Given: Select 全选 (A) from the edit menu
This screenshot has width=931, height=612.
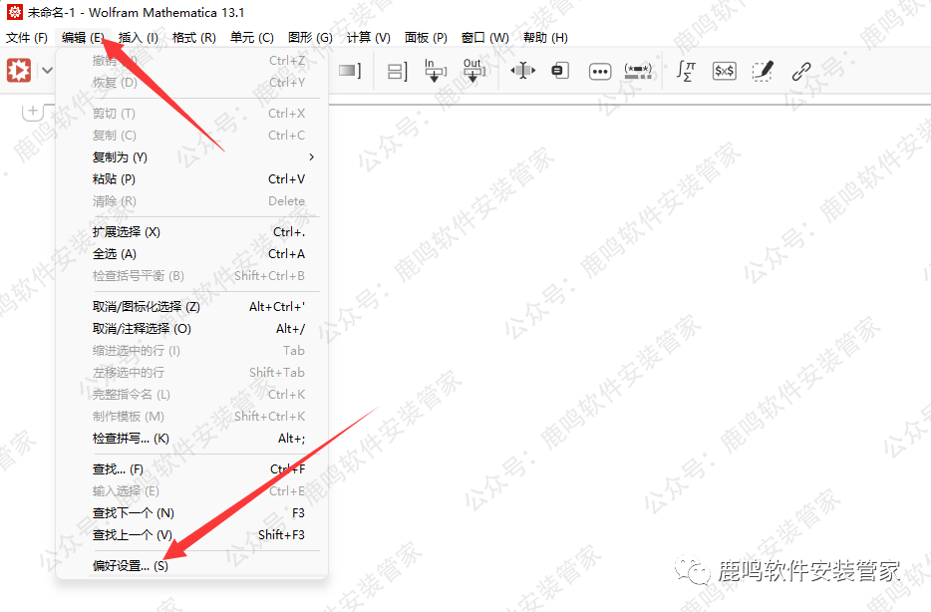Looking at the screenshot, I should point(115,254).
